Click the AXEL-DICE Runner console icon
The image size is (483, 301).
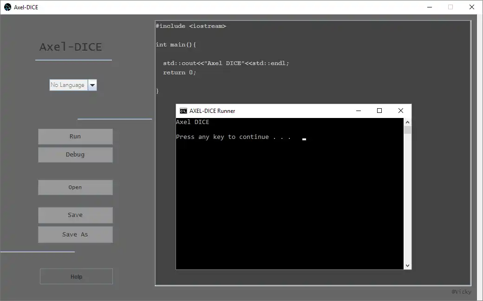(x=183, y=111)
